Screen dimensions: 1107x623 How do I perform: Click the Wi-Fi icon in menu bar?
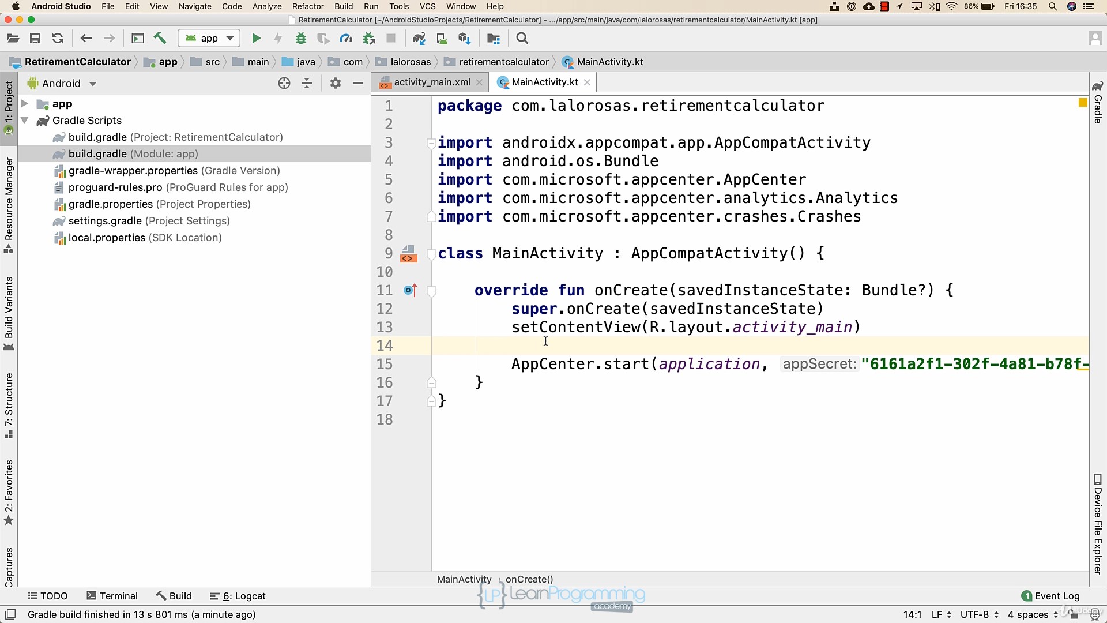click(952, 6)
